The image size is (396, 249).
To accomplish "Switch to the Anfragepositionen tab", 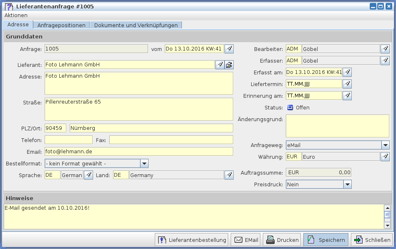I will (x=61, y=25).
